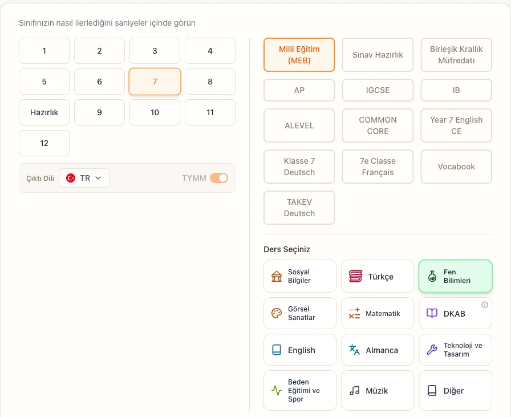This screenshot has height=417, width=511.
Task: Click the Türkçe stacked books icon
Action: tap(355, 276)
